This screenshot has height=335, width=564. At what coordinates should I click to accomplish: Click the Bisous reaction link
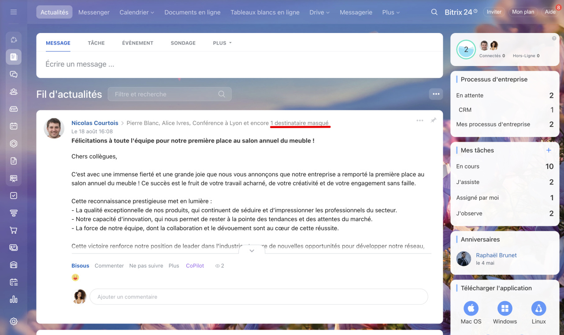tap(80, 266)
